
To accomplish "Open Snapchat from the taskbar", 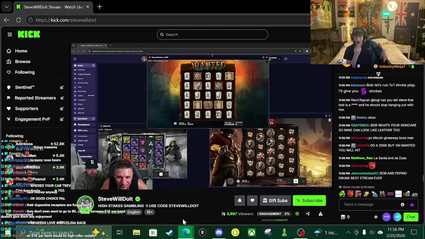I will pyautogui.click(x=235, y=232).
